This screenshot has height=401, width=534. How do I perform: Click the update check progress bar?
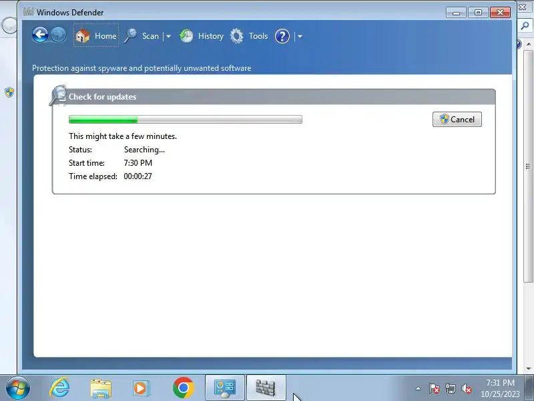click(186, 120)
